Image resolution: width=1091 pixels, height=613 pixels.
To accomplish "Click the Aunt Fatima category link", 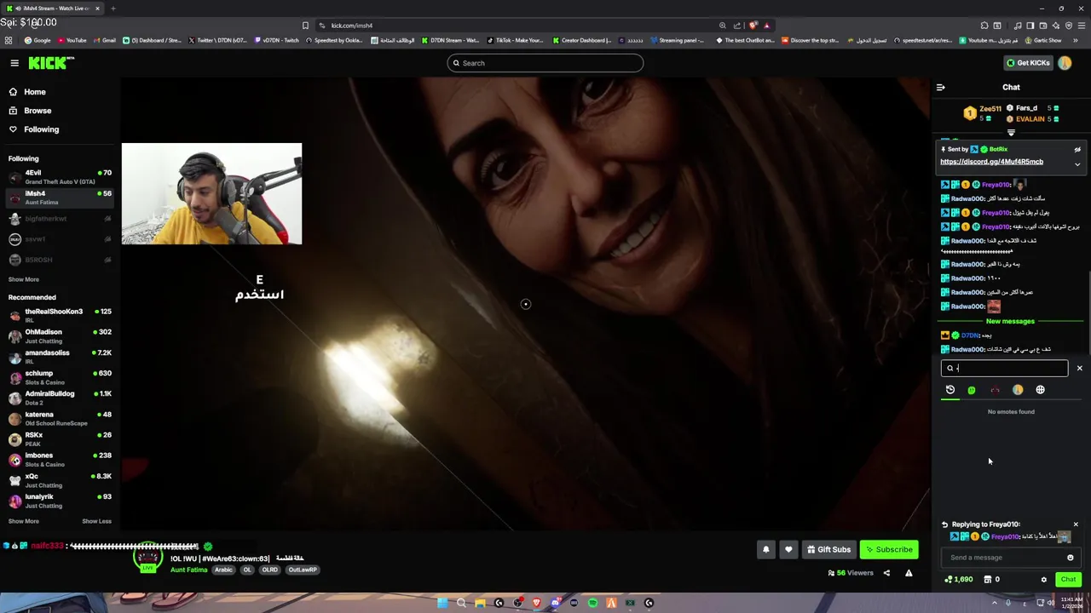I will click(x=188, y=570).
